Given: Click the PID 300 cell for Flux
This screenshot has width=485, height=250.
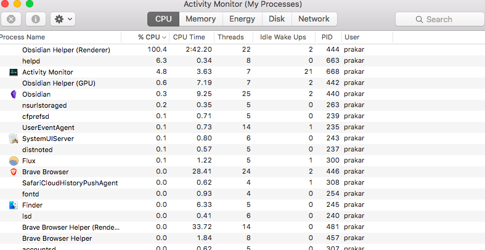Looking at the screenshot, I should pos(333,160).
